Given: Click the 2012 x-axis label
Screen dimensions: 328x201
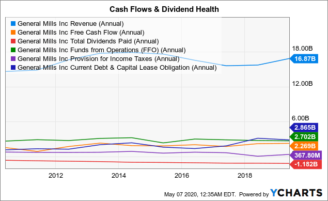Looking at the screenshot, I should [x=56, y=175].
